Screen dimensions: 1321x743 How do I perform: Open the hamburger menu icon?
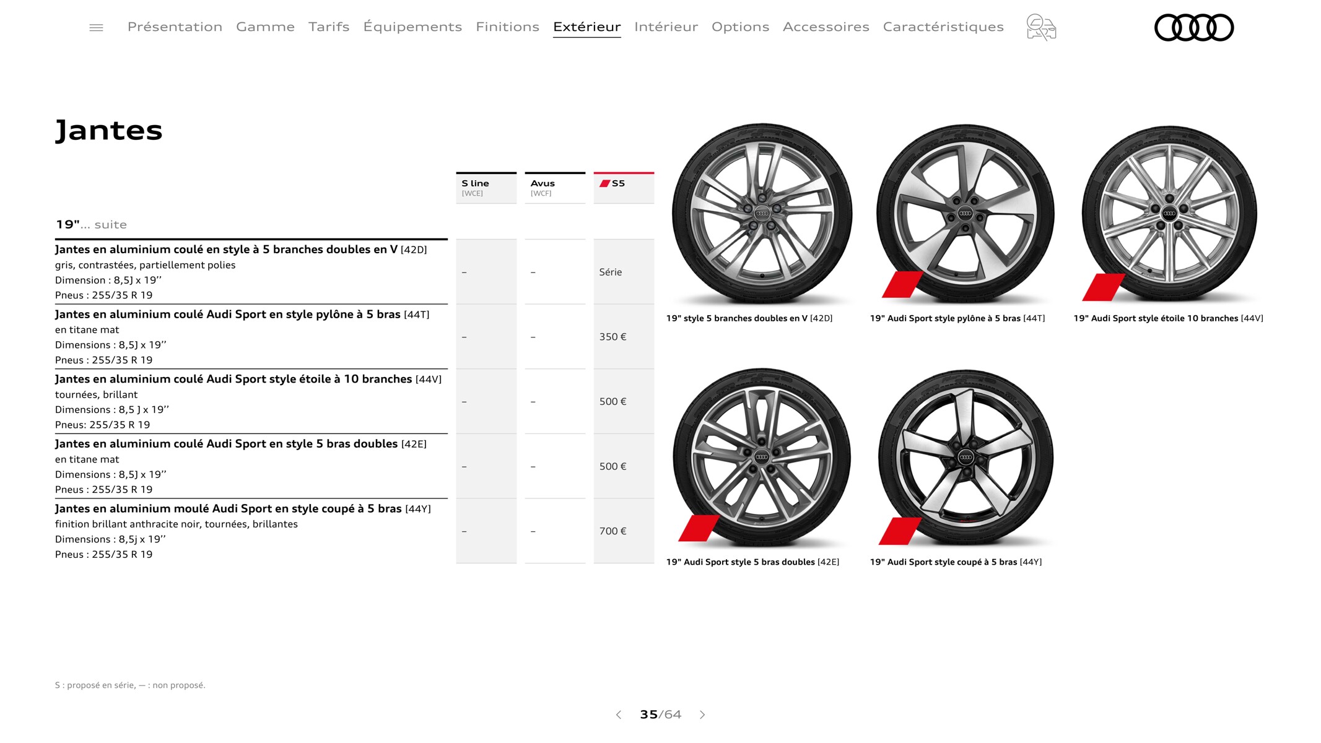(x=96, y=27)
